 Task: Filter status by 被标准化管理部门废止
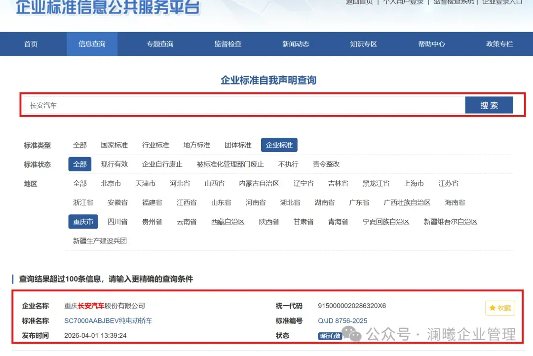[x=230, y=164]
